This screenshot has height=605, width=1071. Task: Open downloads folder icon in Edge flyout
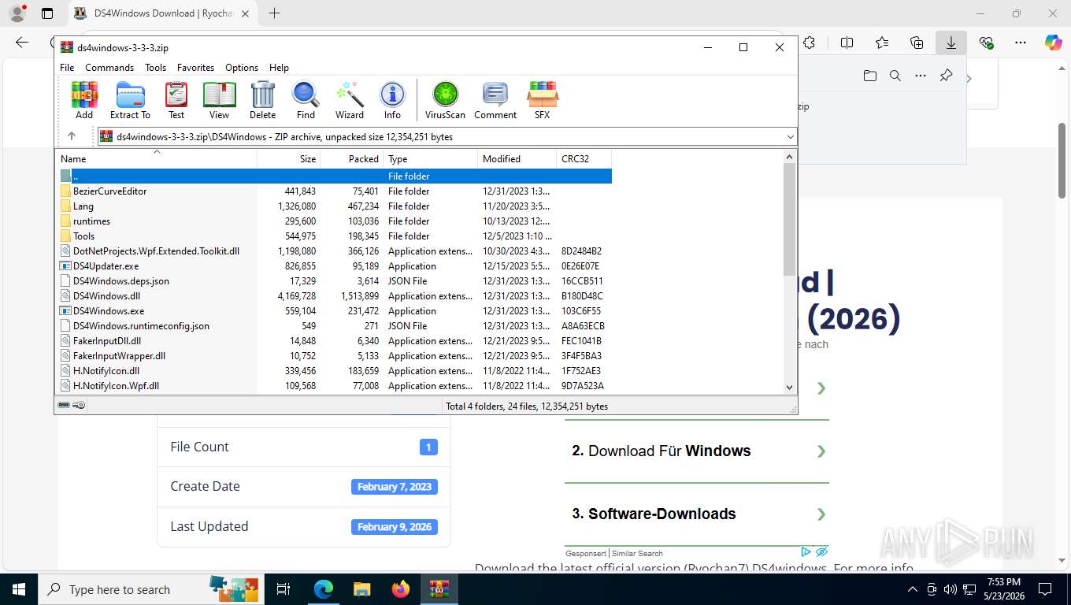[869, 76]
